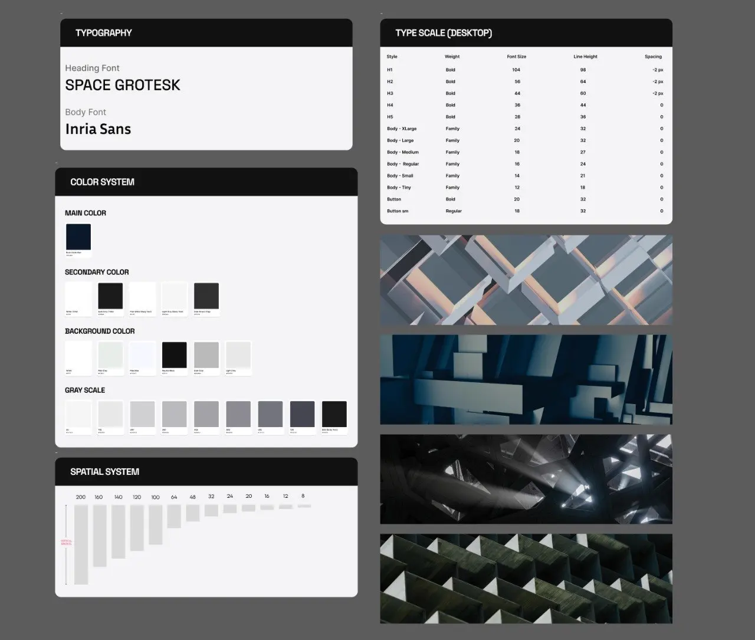This screenshot has width=755, height=640.
Task: Click the "COLOR SYSTEM" panel header
Action: point(206,182)
